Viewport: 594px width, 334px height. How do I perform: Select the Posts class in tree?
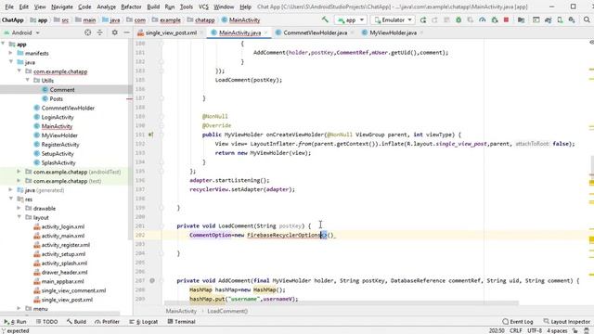click(56, 99)
